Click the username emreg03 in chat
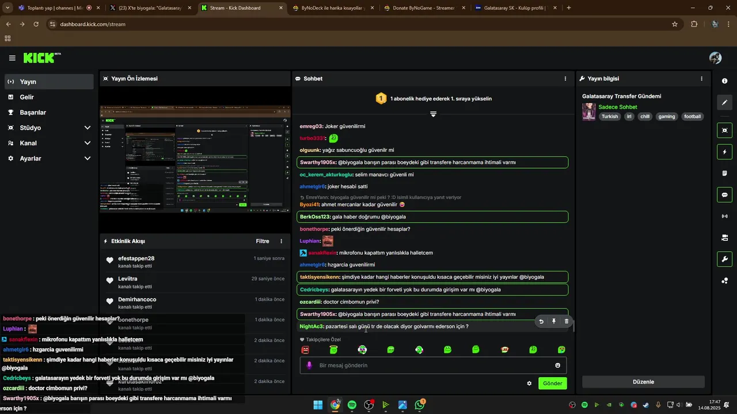The image size is (737, 414). 311,126
